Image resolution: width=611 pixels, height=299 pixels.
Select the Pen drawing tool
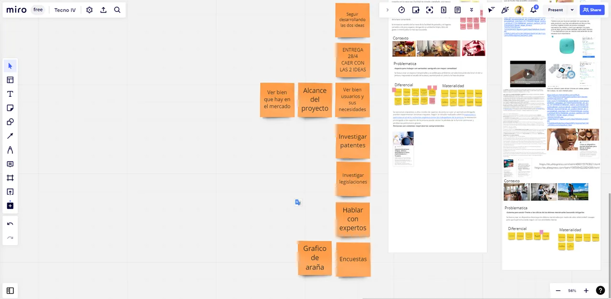(x=10, y=150)
